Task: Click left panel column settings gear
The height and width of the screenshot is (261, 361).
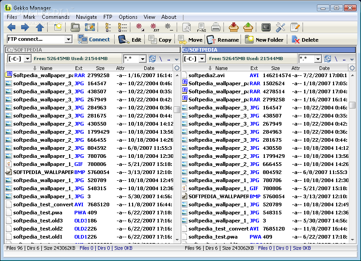Action: coord(177,68)
